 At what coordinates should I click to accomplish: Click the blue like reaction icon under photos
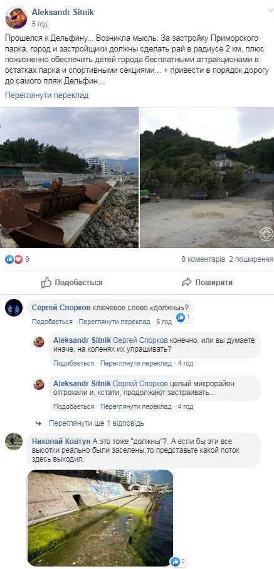(9, 259)
